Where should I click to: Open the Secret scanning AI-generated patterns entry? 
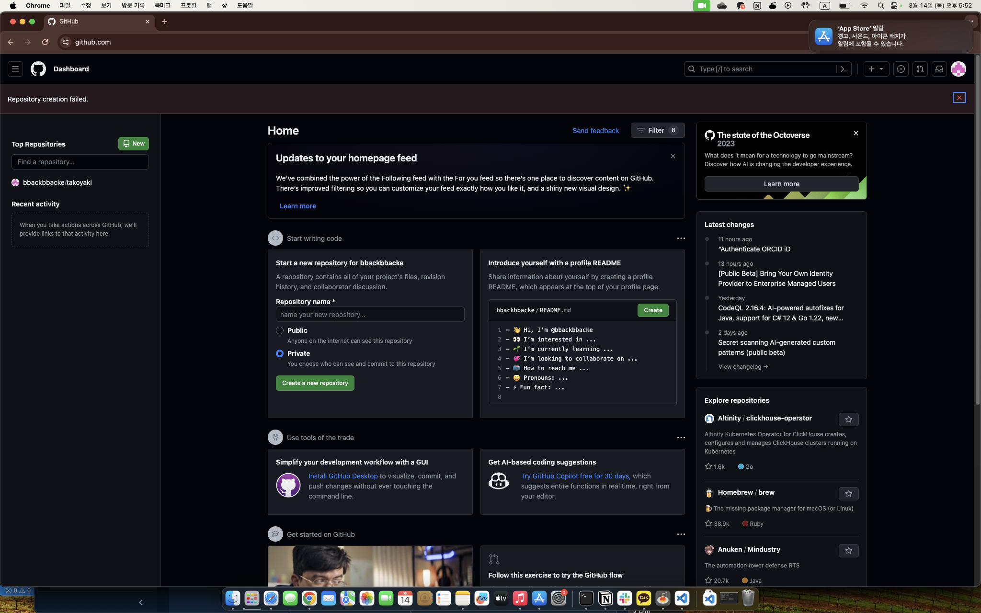point(777,348)
